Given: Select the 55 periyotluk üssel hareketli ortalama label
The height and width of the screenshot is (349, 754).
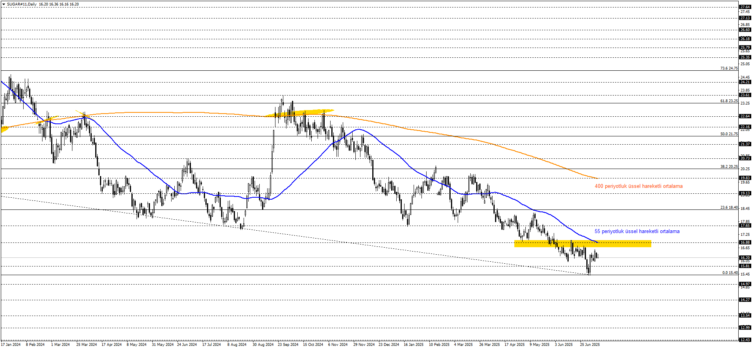Looking at the screenshot, I should [637, 231].
